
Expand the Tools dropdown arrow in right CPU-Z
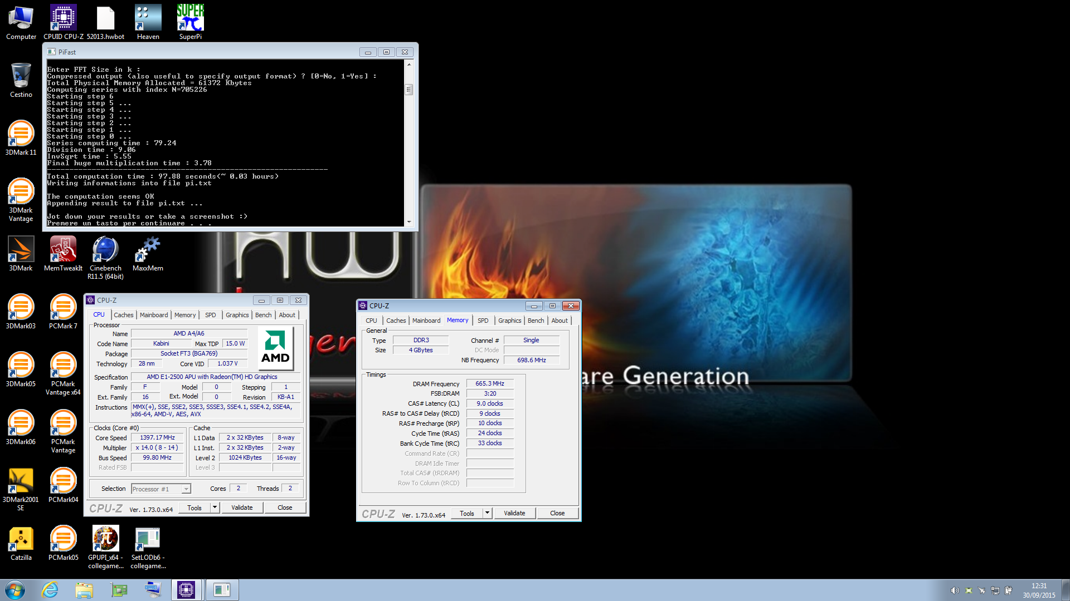tap(487, 513)
